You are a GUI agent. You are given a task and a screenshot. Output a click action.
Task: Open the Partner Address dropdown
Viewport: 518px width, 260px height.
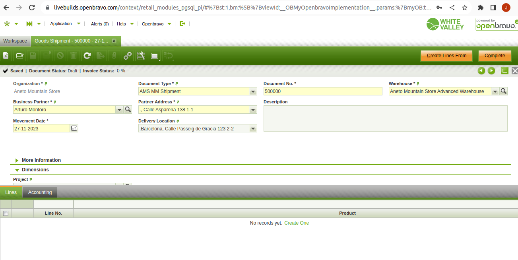pyautogui.click(x=253, y=110)
